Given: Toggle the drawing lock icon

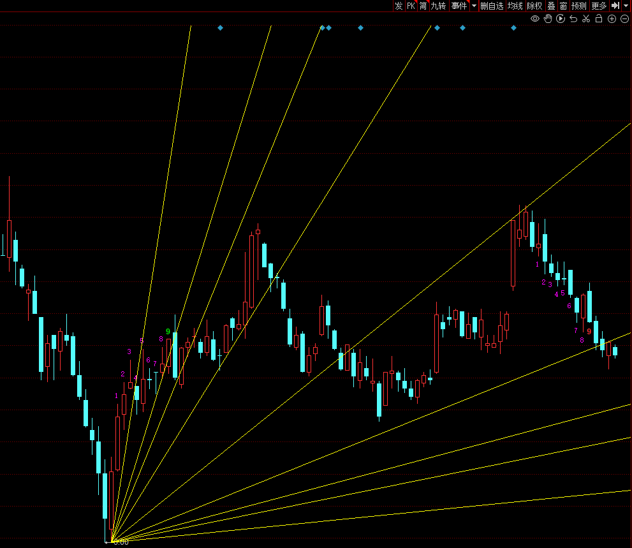Looking at the screenshot, I should coord(599,19).
